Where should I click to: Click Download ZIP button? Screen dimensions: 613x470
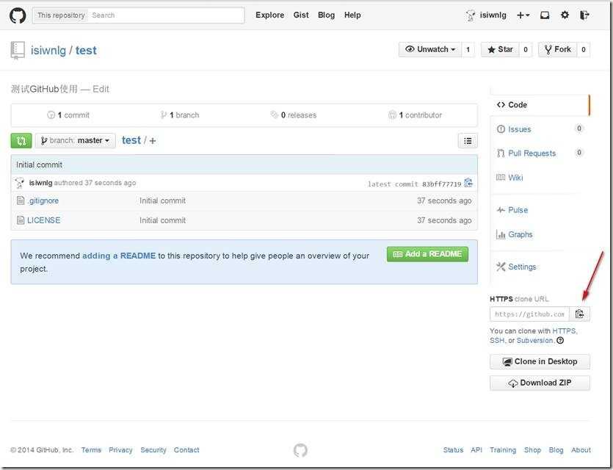(x=540, y=383)
